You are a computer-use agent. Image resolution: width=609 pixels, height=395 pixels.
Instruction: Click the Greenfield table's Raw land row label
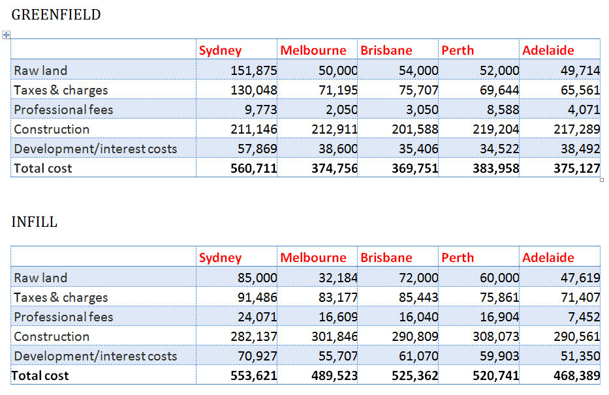pyautogui.click(x=40, y=70)
